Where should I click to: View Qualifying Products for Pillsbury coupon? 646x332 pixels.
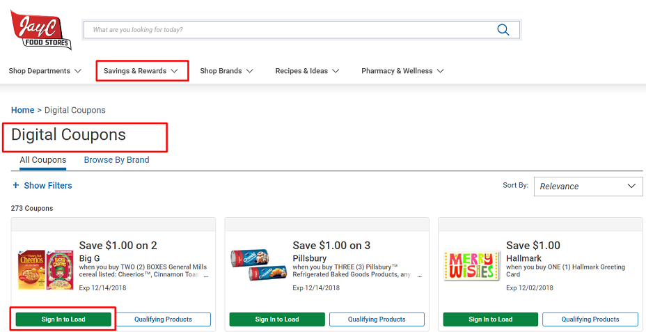point(377,319)
